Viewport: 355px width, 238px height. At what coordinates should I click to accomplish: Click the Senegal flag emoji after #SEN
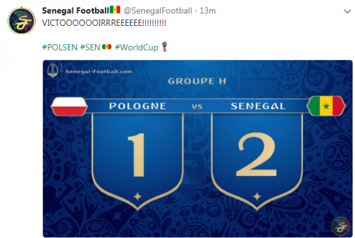107,47
